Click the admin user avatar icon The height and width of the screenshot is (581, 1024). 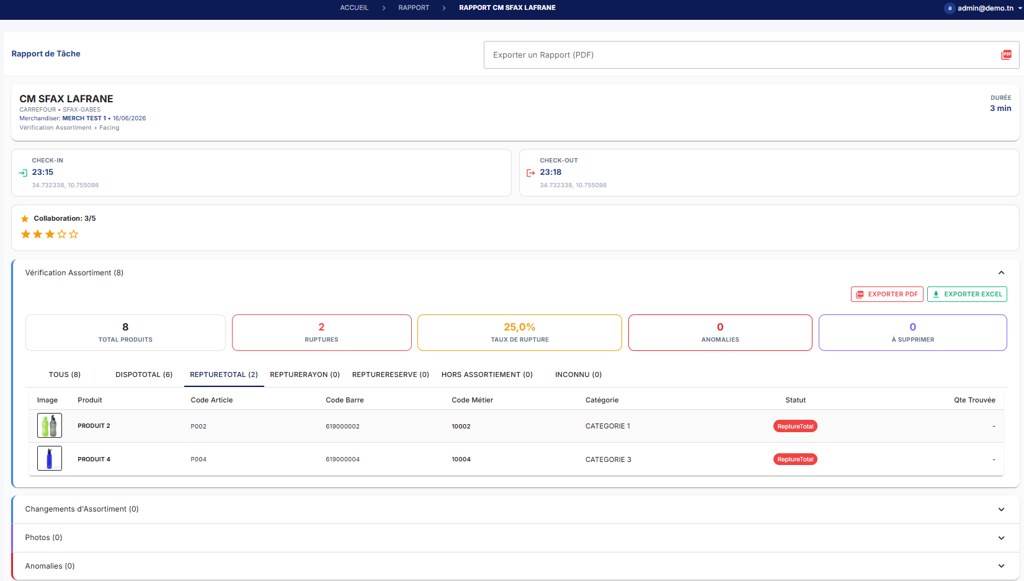tap(950, 8)
